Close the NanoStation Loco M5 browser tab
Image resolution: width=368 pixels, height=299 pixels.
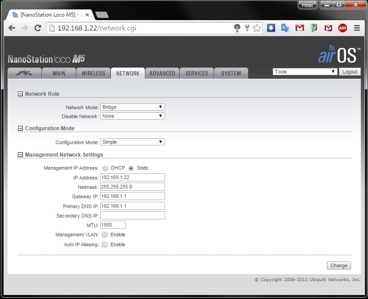(x=87, y=15)
